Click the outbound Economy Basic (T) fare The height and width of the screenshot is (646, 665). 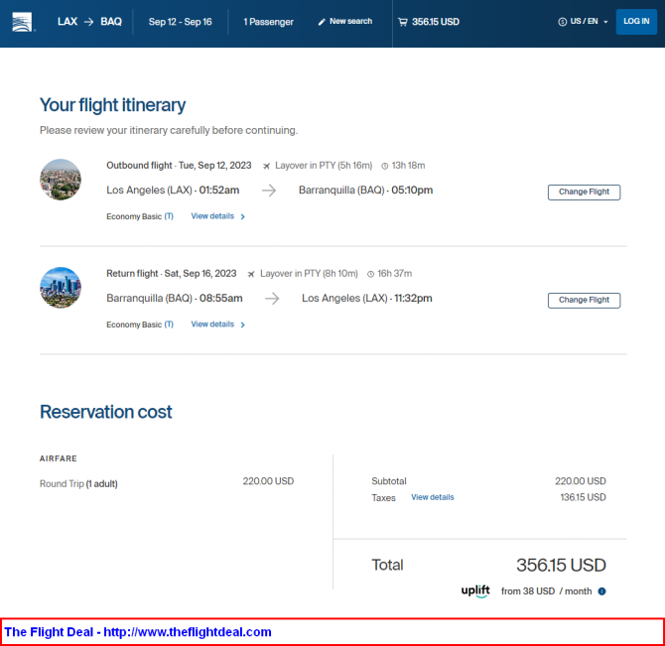click(x=140, y=216)
